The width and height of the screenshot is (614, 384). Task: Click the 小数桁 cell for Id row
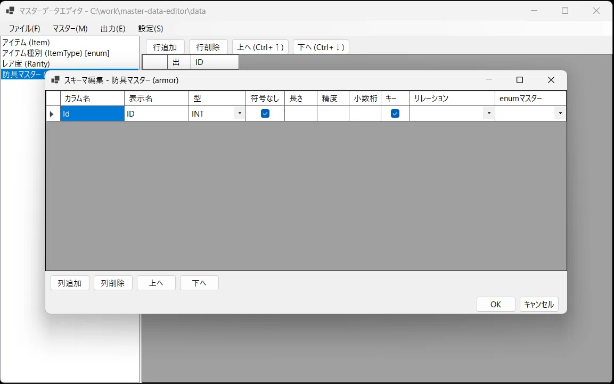(x=365, y=113)
